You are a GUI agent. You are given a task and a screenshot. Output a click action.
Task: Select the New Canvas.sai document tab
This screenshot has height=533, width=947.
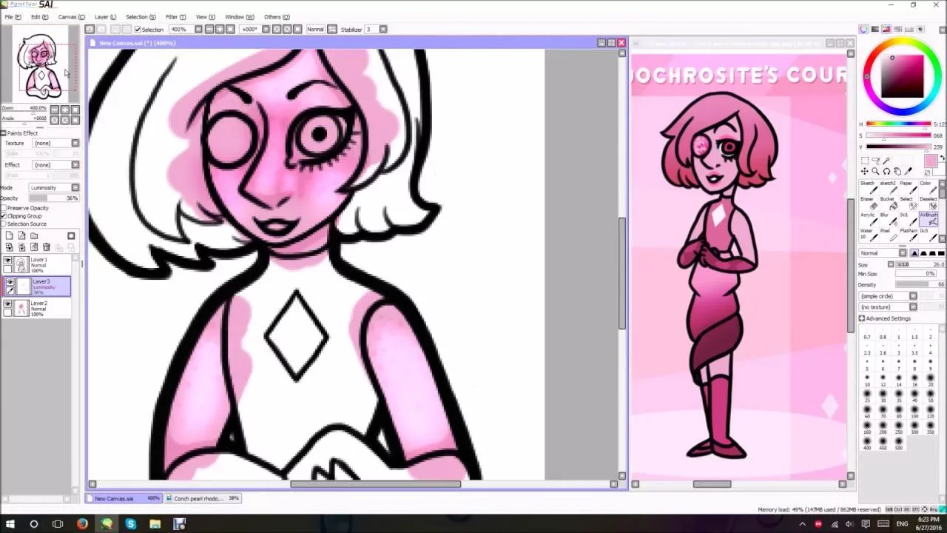(x=124, y=499)
